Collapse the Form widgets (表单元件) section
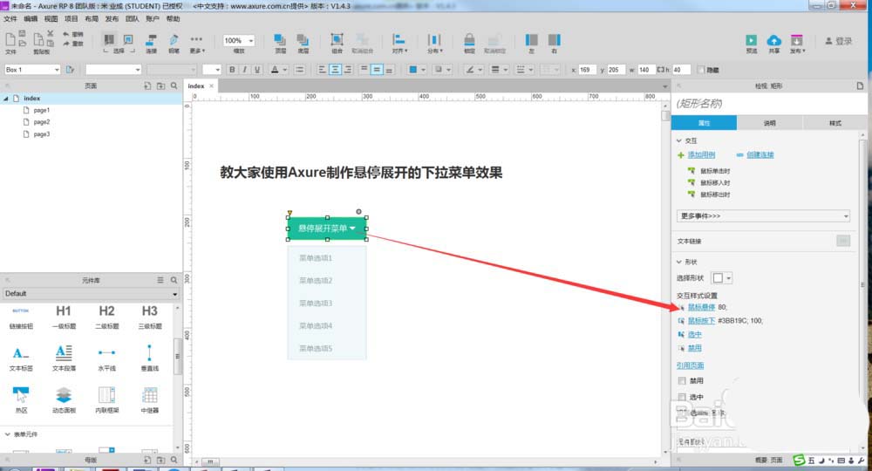The height and width of the screenshot is (471, 872). pos(7,433)
